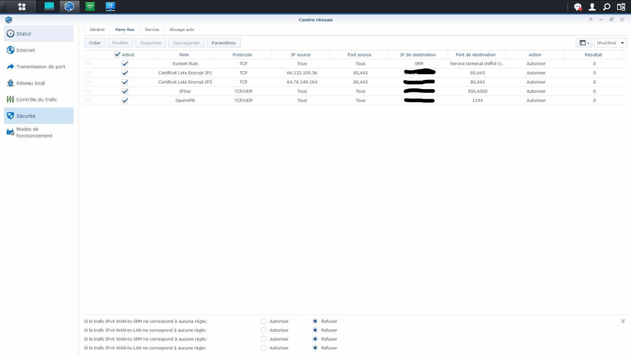Click the Créer button
Image resolution: width=631 pixels, height=355 pixels.
tap(95, 43)
